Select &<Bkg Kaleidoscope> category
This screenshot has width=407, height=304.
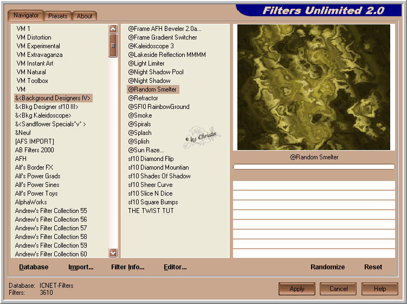point(43,115)
